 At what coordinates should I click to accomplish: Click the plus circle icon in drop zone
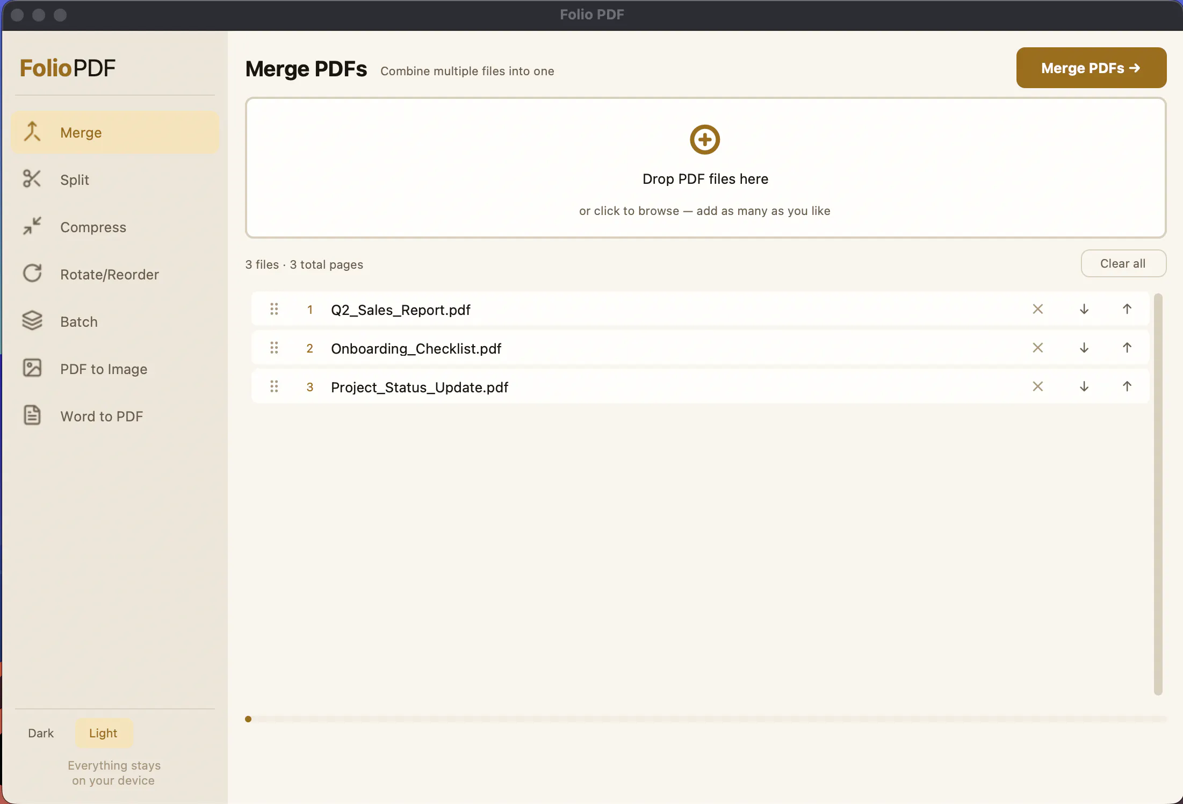point(705,140)
